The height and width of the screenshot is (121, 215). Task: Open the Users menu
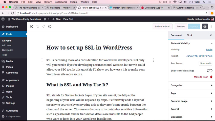coord(13,92)
